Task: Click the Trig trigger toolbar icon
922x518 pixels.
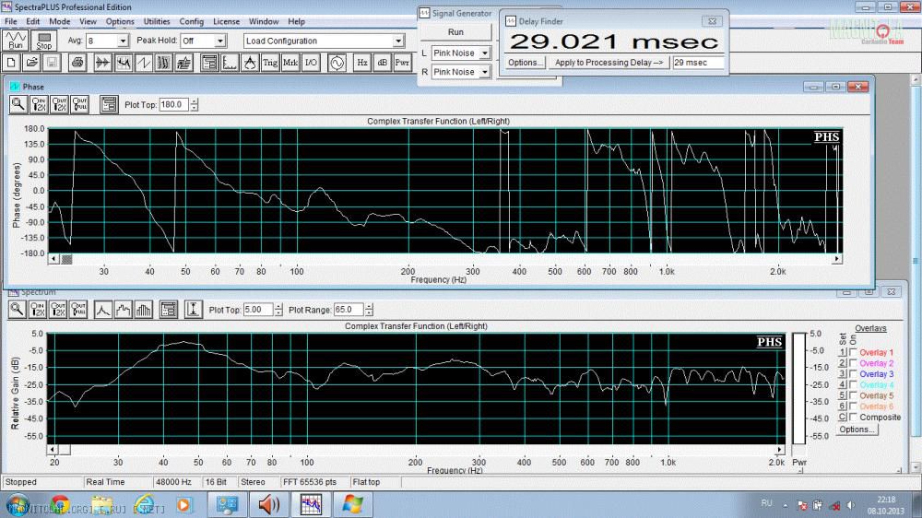Action: (x=270, y=63)
